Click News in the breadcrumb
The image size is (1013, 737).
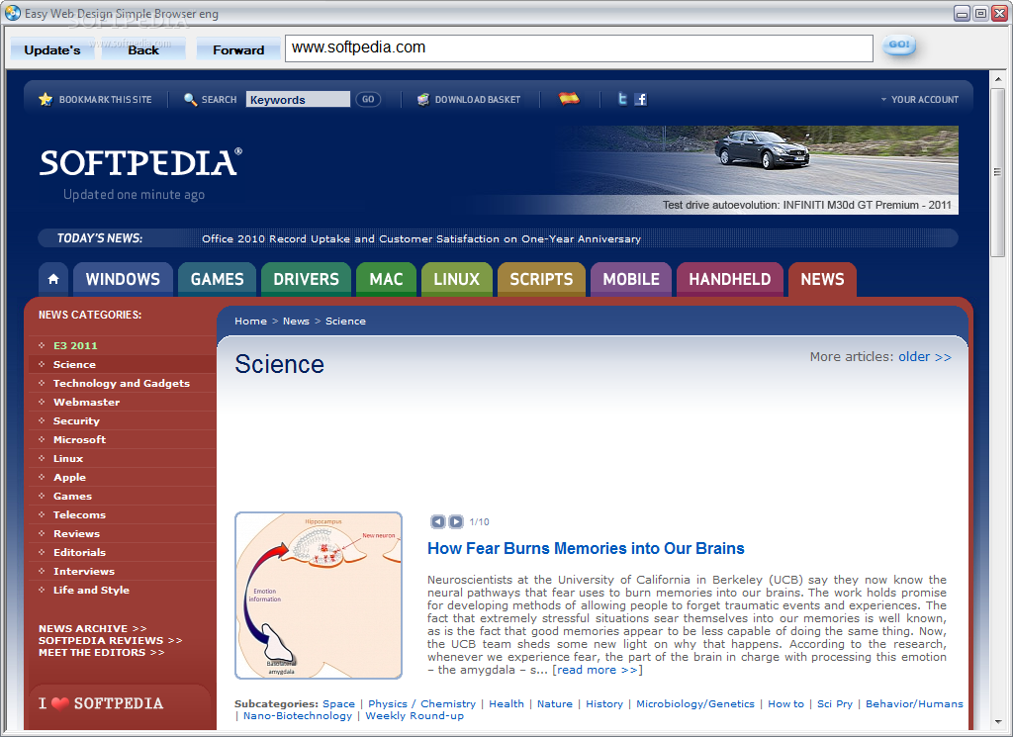point(296,322)
